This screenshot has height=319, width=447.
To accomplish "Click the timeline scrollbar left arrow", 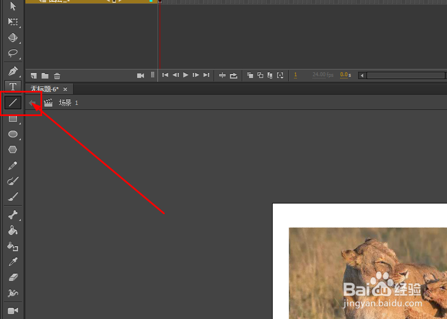I will (362, 75).
